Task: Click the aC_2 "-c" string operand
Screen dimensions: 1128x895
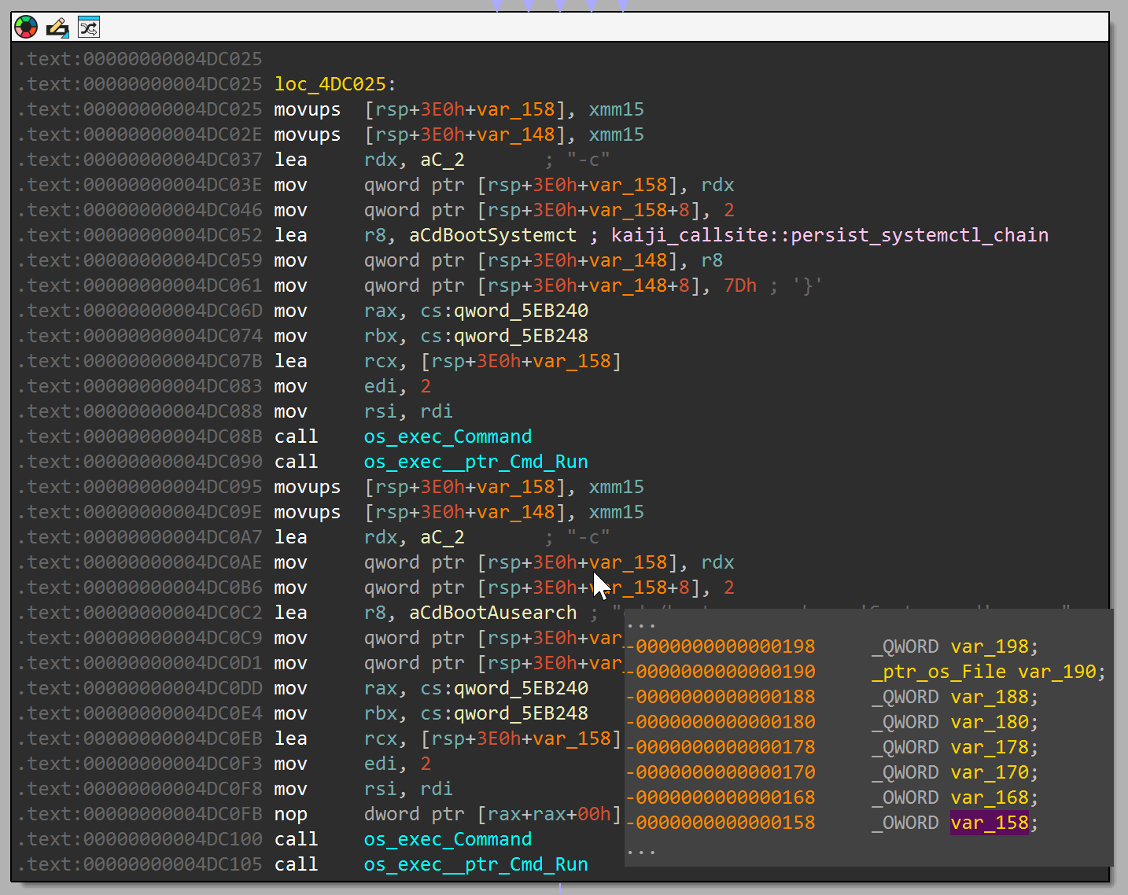Action: pos(442,159)
